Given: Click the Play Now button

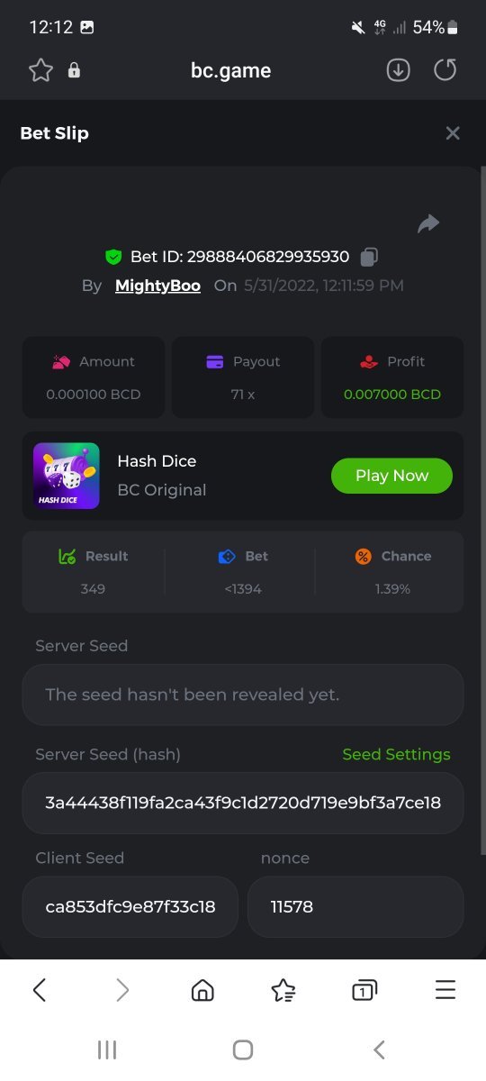Looking at the screenshot, I should (391, 476).
